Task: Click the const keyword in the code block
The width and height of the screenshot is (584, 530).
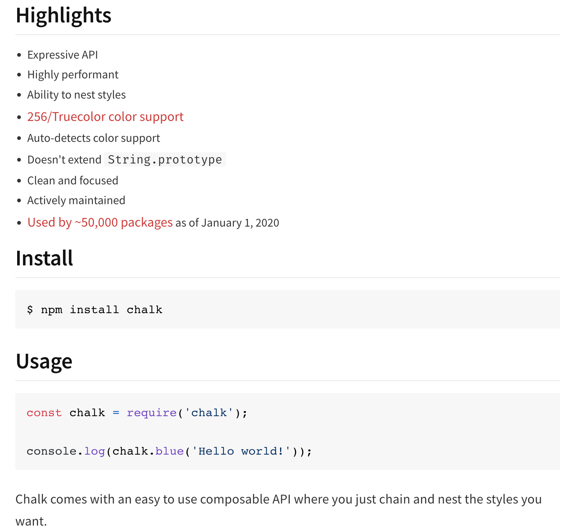Action: click(x=44, y=413)
